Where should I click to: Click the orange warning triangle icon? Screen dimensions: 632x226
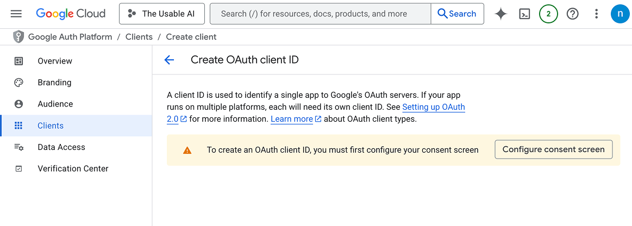[187, 150]
